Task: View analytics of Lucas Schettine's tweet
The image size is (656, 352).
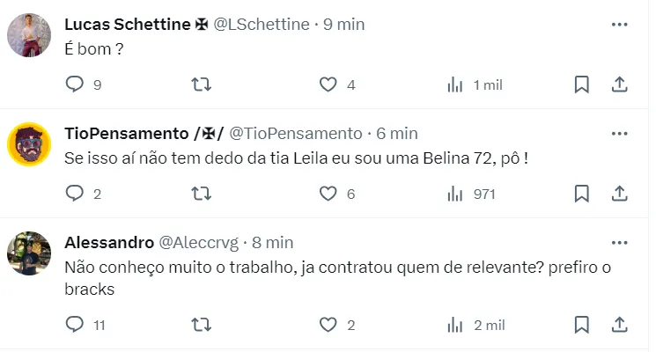Action: point(455,84)
